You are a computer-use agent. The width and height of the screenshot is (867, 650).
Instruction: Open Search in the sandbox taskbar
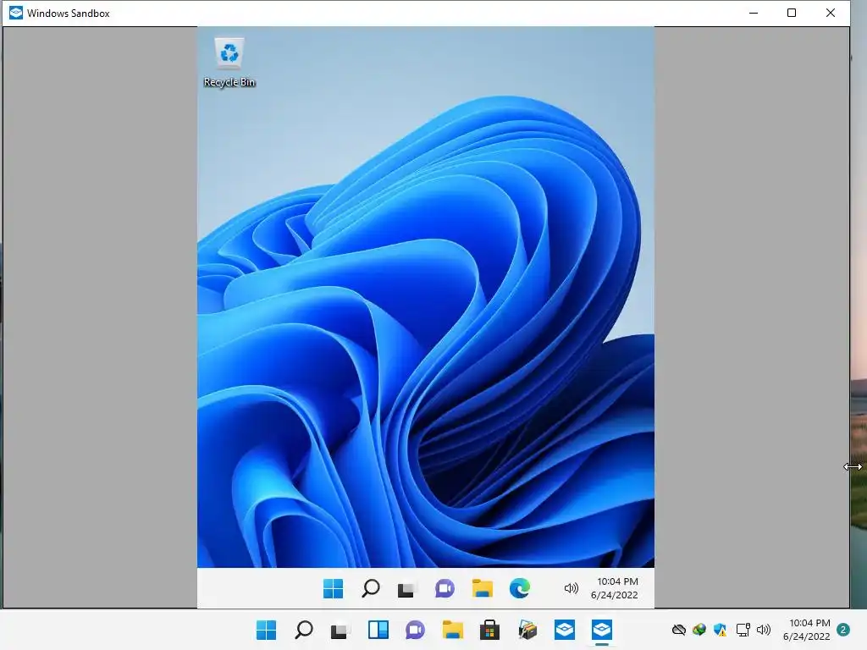point(371,589)
